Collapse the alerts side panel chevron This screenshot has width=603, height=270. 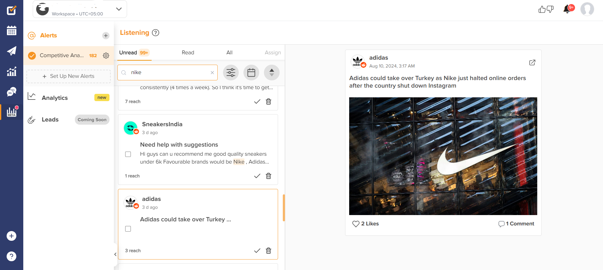[115, 254]
